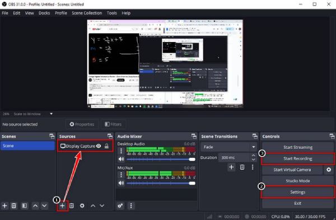The width and height of the screenshot is (336, 220).
Task: Add a new scene with the plus icon
Action: coord(4,206)
